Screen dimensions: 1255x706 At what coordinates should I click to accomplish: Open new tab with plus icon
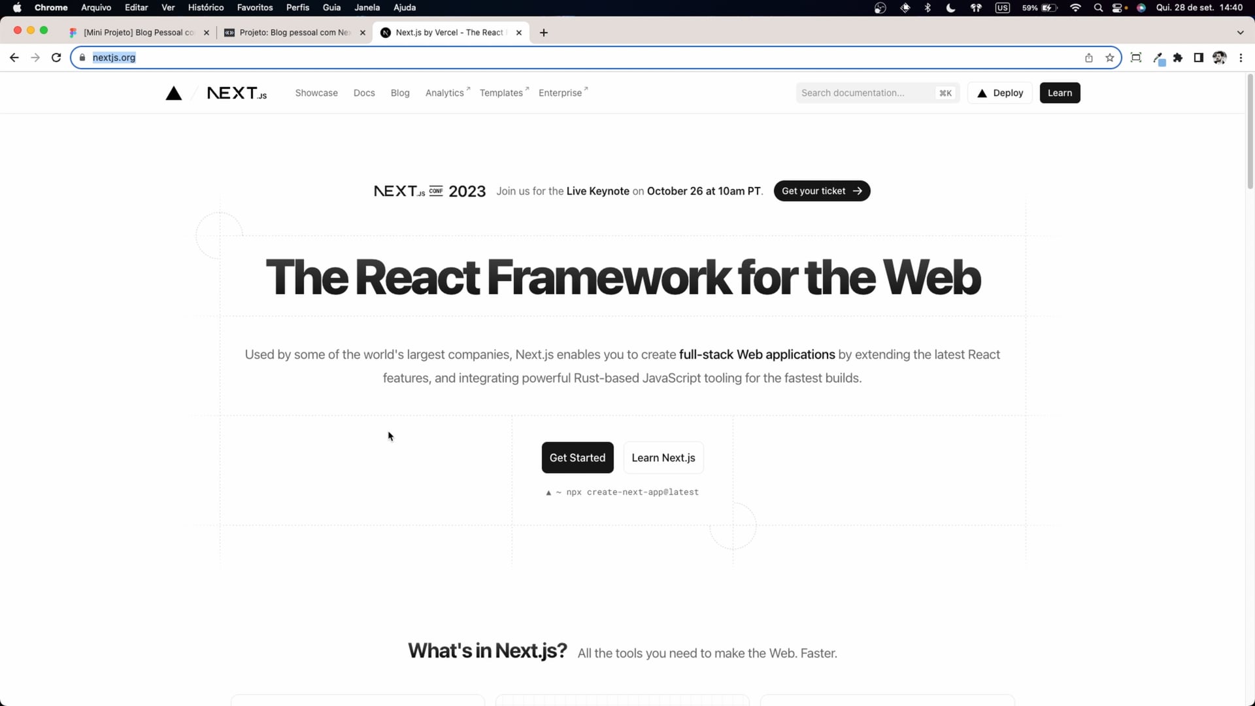(x=544, y=33)
